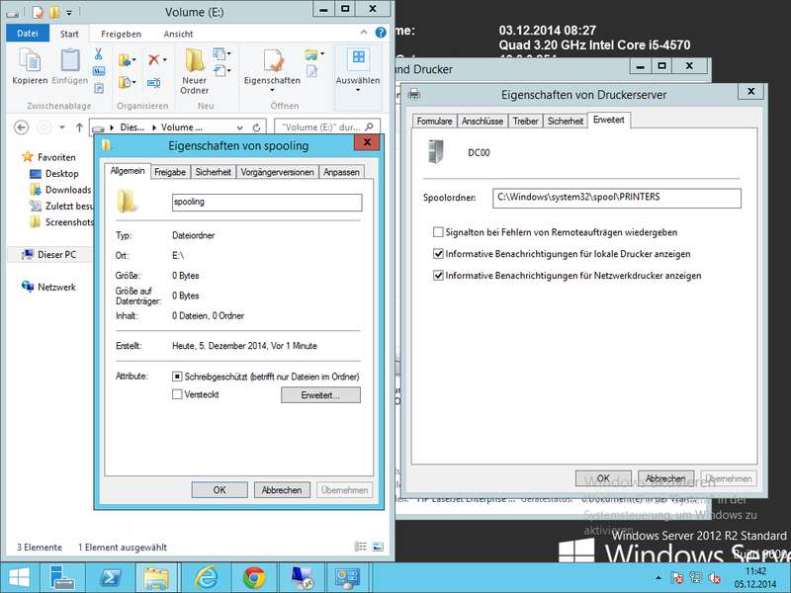This screenshot has height=593, width=791.
Task: Enable the Versteckt checkbox
Action: (x=177, y=394)
